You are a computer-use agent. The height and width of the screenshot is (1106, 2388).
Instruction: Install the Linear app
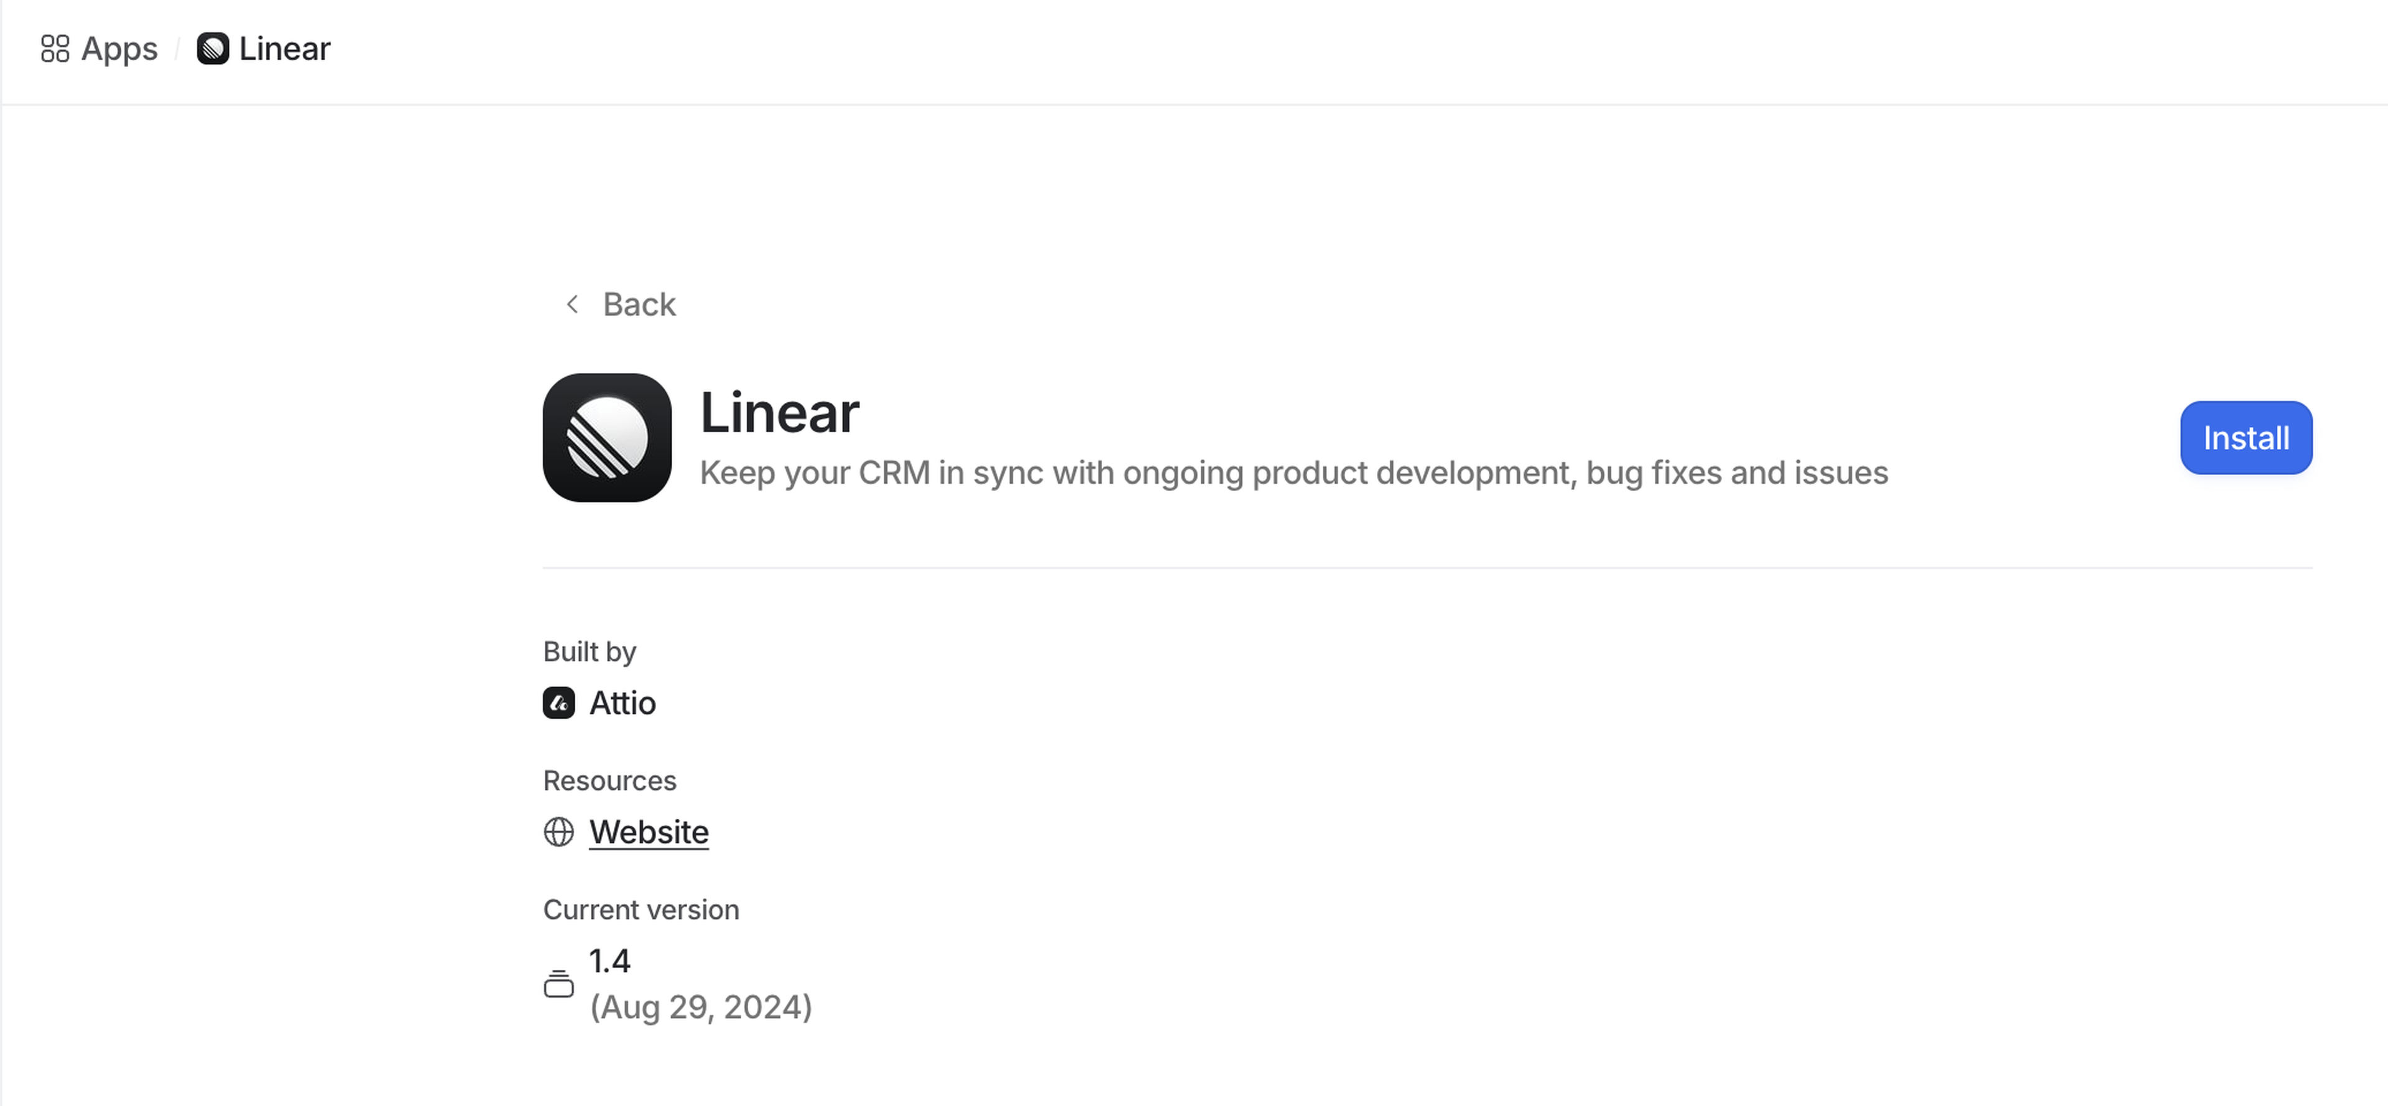(2244, 438)
